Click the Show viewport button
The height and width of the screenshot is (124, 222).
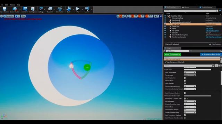23,16
